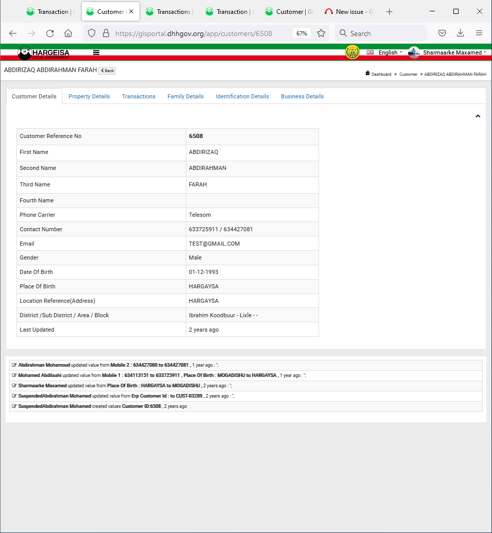The width and height of the screenshot is (492, 533).
Task: Click the yellow government emblem icon
Action: pos(353,53)
